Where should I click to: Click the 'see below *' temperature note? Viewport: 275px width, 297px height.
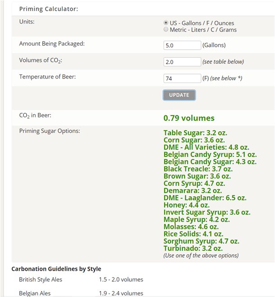coord(226,78)
